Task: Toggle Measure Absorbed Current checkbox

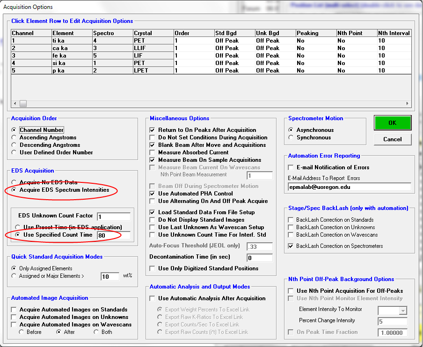Action: click(152, 152)
